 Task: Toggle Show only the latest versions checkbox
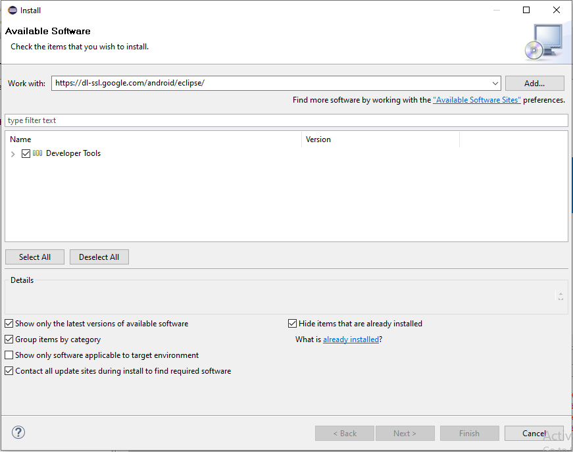pos(9,324)
